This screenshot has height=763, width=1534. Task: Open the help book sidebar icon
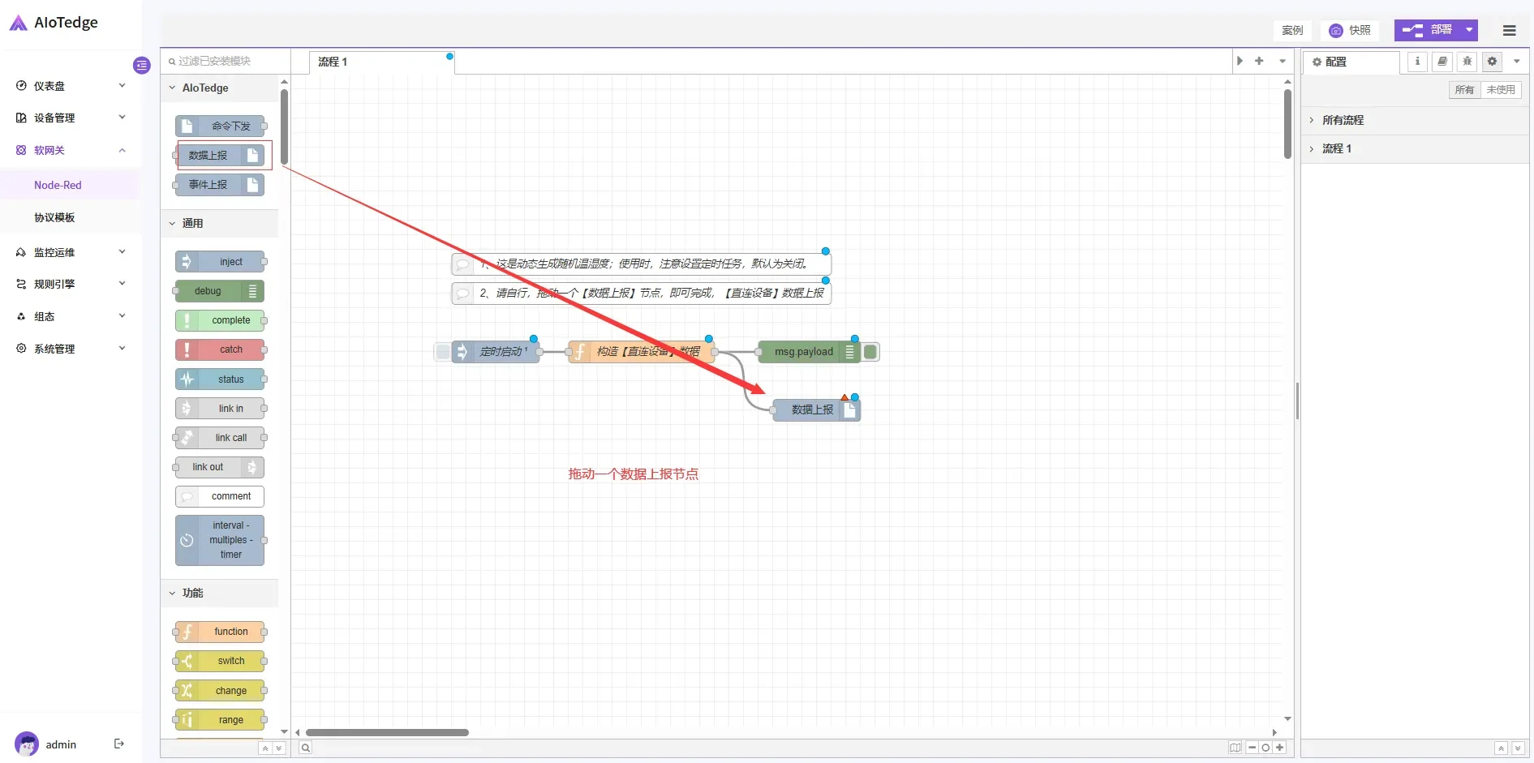click(x=1442, y=62)
